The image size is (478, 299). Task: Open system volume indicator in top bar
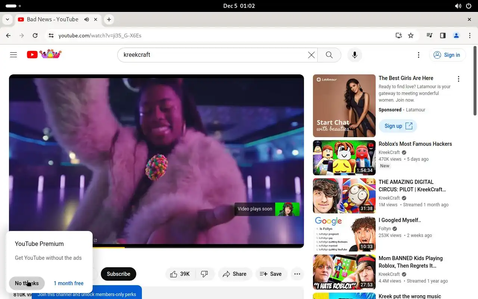458,6
